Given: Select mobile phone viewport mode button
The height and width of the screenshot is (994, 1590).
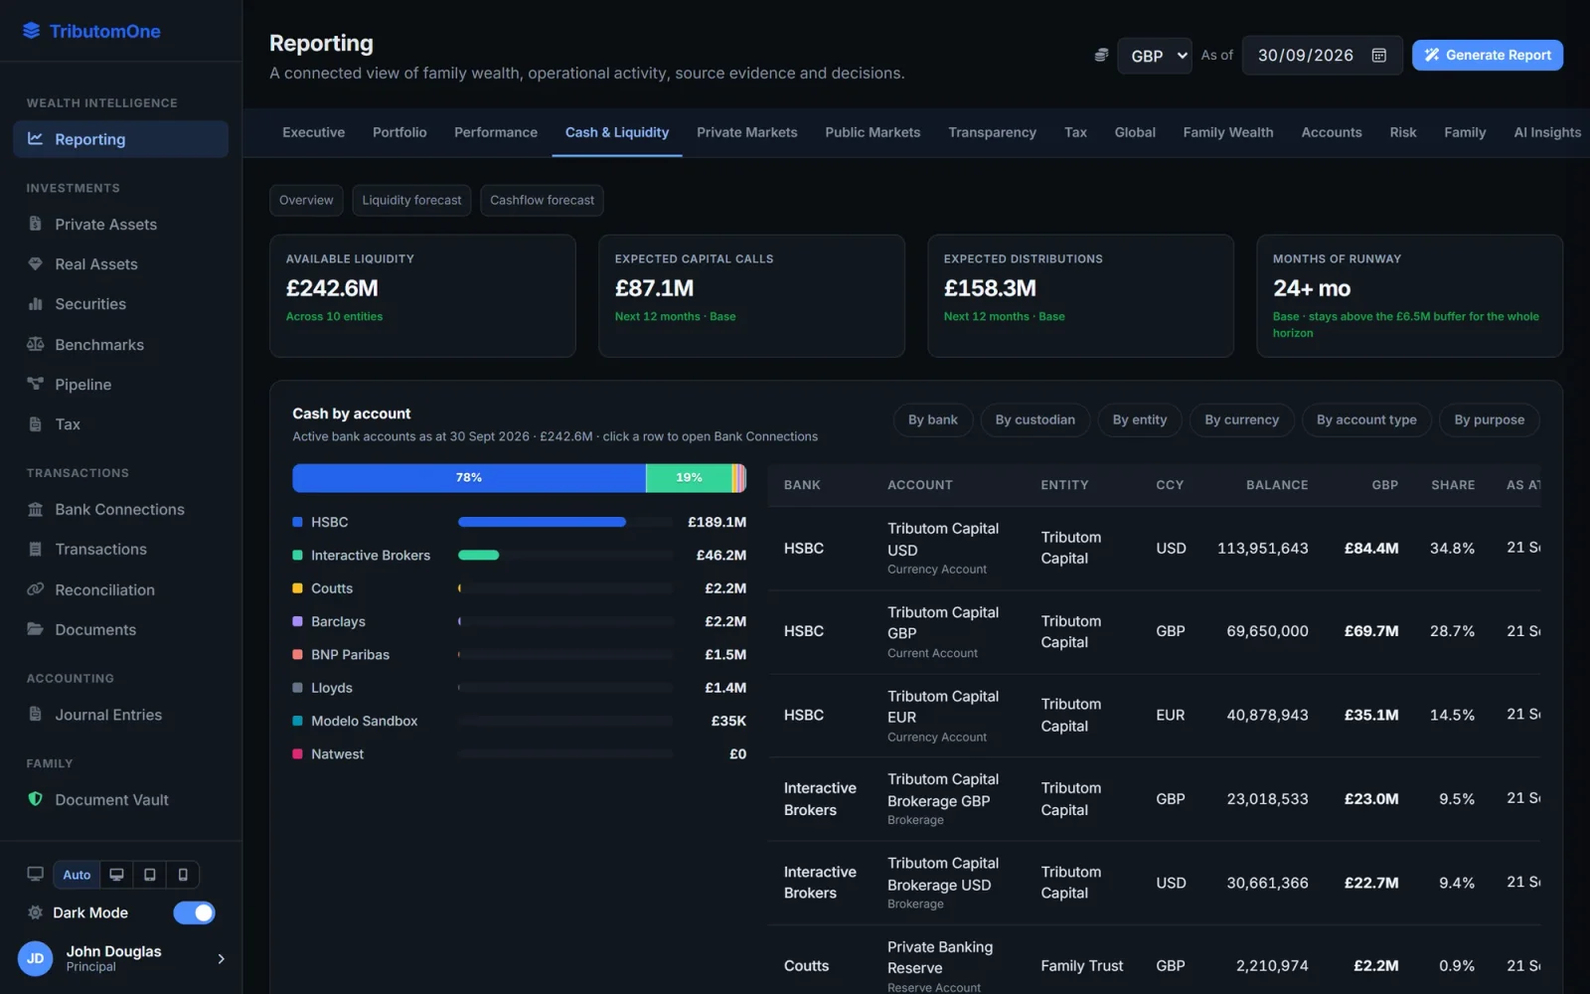Looking at the screenshot, I should (x=183, y=875).
